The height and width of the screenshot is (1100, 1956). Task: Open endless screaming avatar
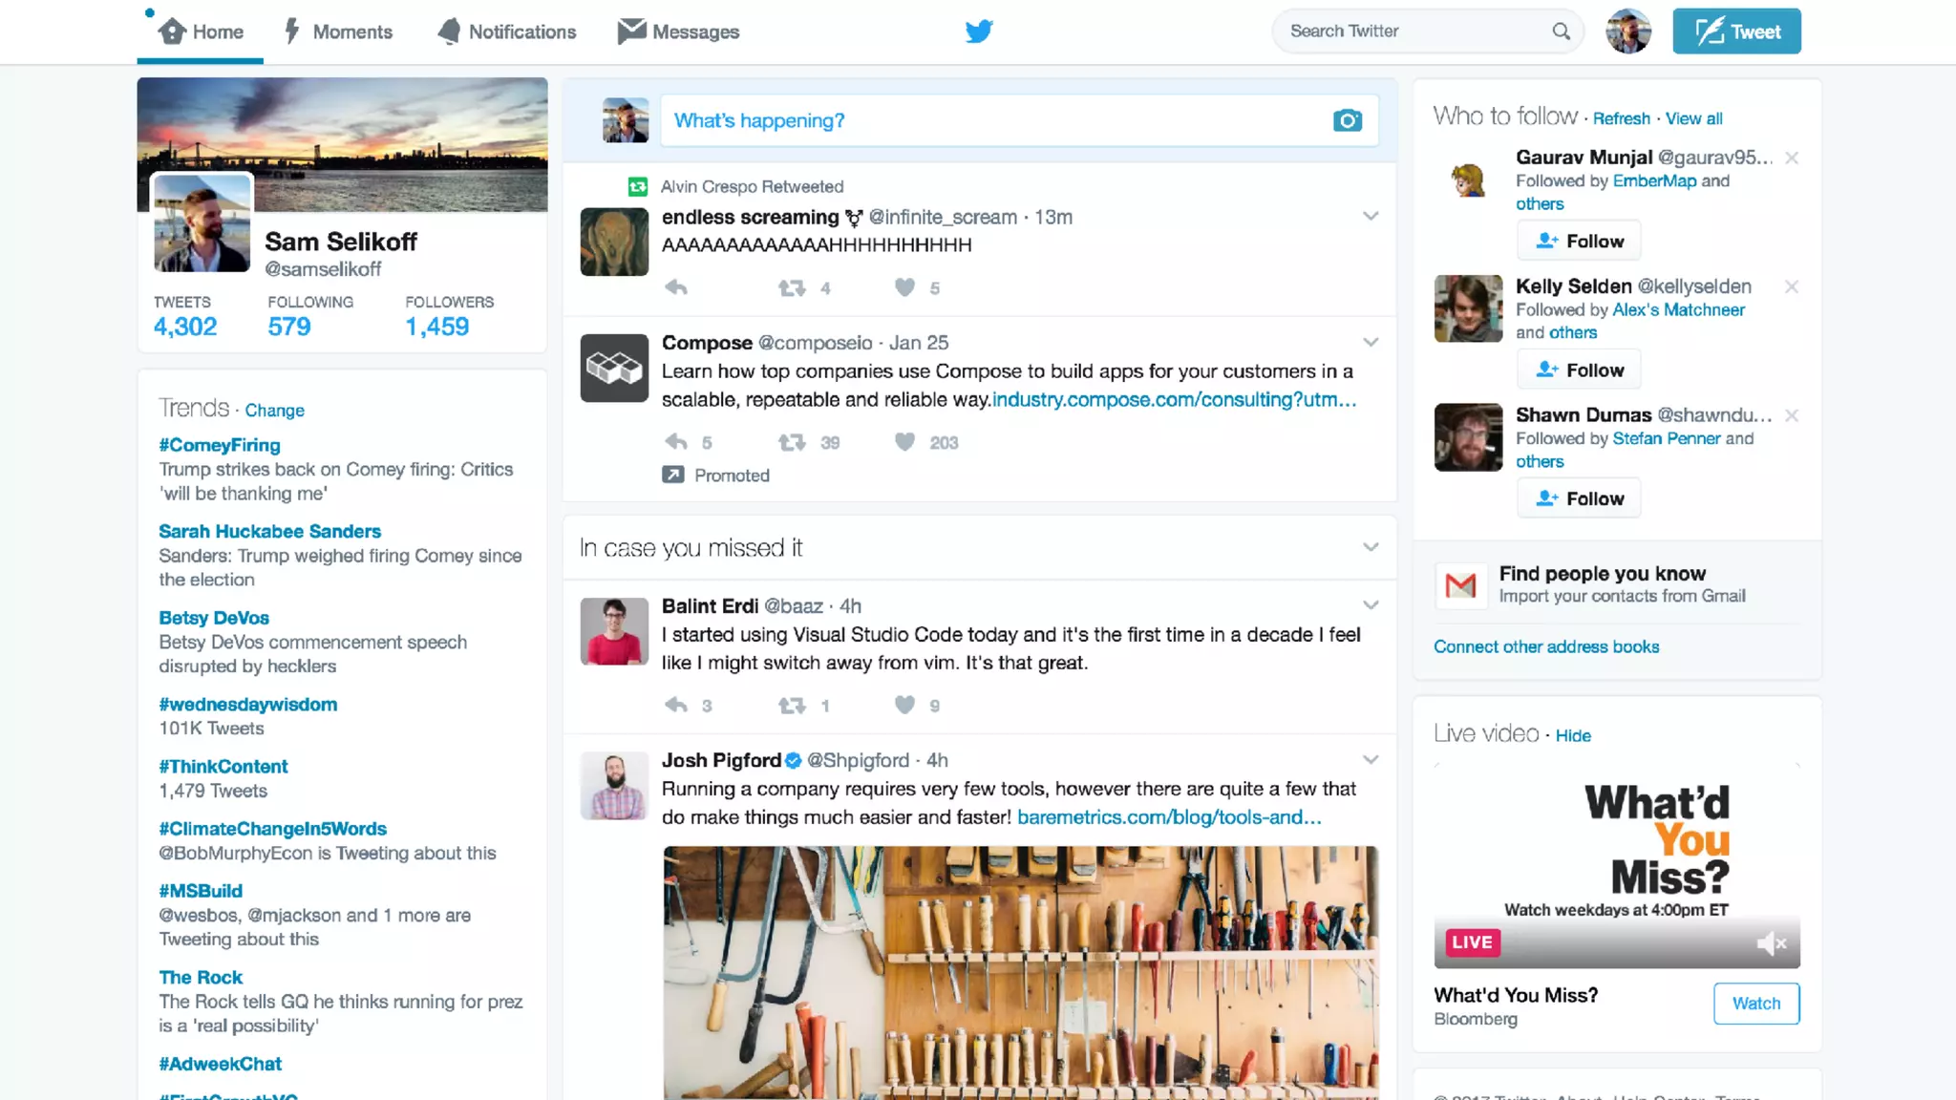614,242
